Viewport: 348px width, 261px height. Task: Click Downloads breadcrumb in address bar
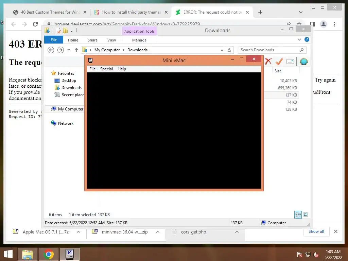click(x=137, y=50)
